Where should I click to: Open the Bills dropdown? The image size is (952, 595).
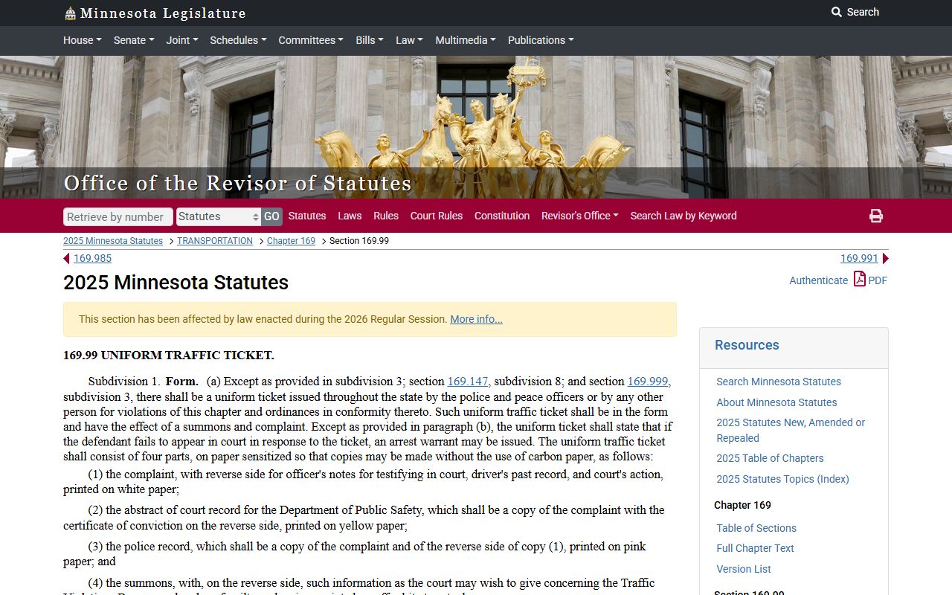[x=370, y=40]
